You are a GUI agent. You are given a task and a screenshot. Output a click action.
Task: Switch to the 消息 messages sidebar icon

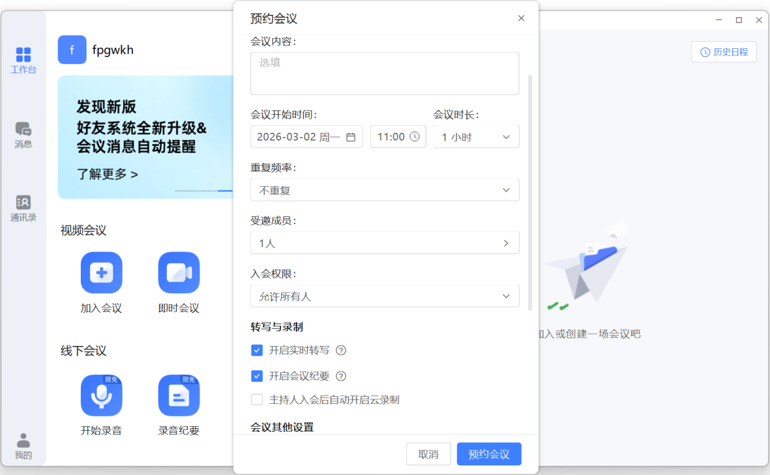point(24,135)
